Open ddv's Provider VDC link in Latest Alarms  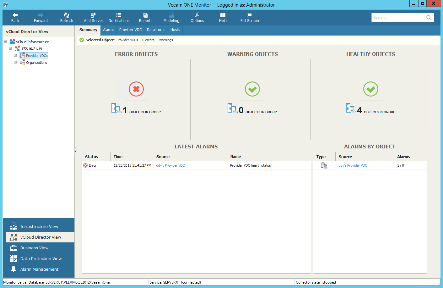pos(170,165)
